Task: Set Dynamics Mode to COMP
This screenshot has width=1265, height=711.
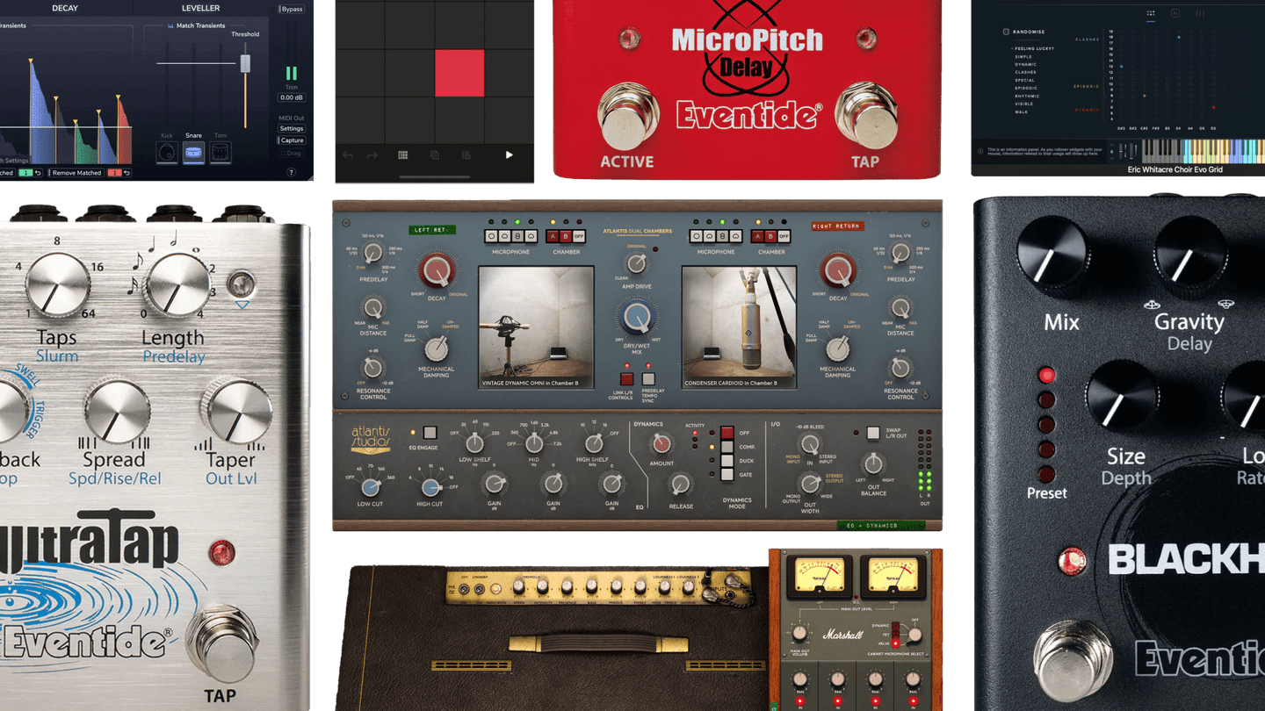Action: coord(727,447)
